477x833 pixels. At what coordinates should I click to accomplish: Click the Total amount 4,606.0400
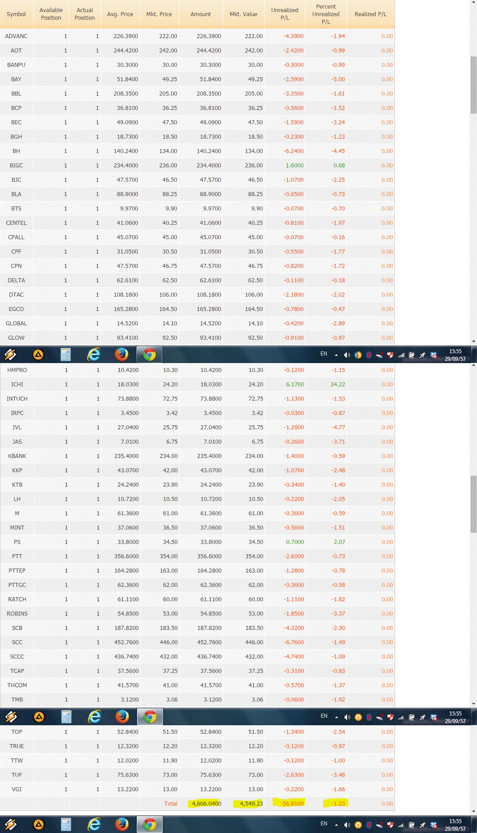(206, 803)
